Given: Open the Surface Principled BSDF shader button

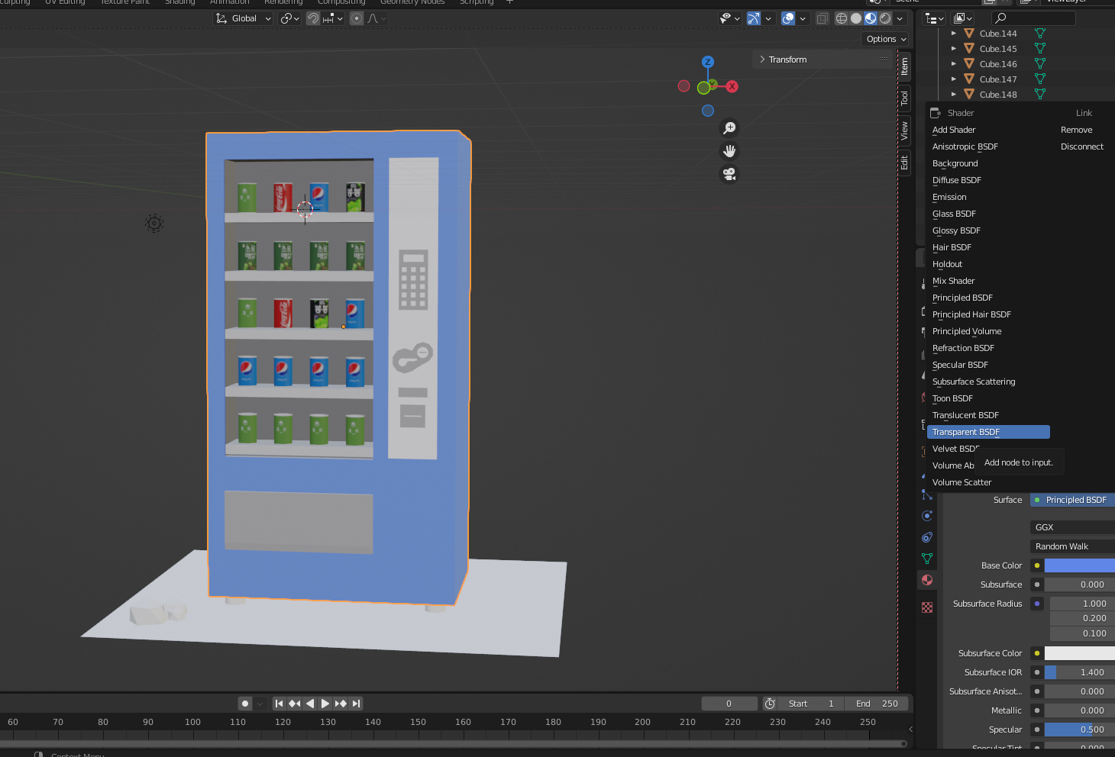Looking at the screenshot, I should point(1072,500).
